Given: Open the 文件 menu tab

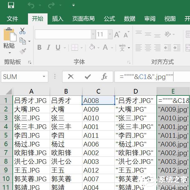Looking at the screenshot, I should click(x=12, y=19).
